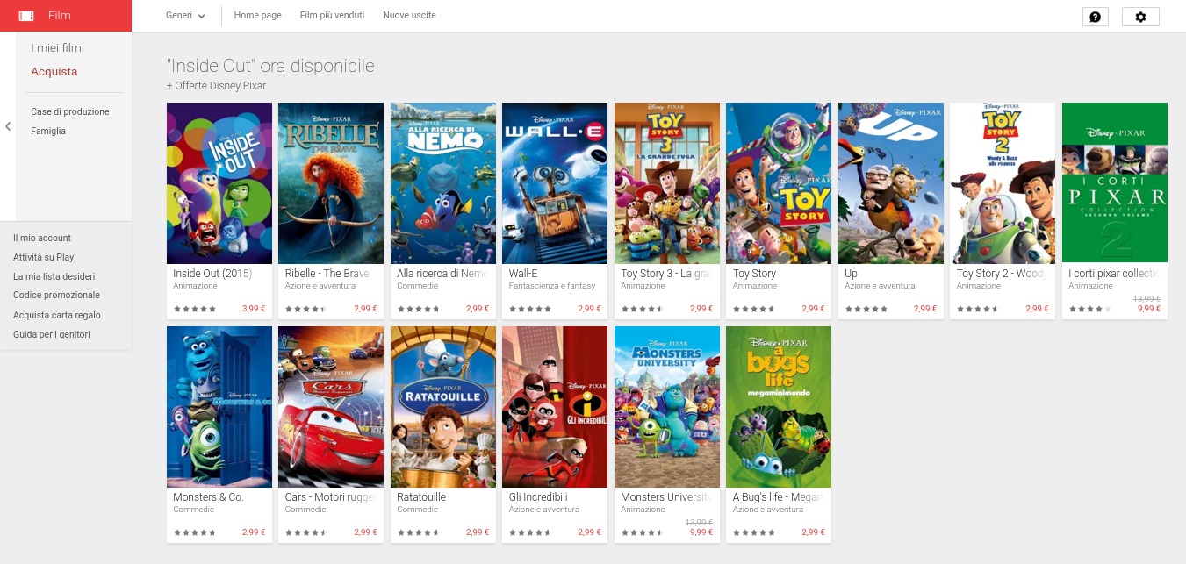Click the star rating under Up

pos(866,309)
